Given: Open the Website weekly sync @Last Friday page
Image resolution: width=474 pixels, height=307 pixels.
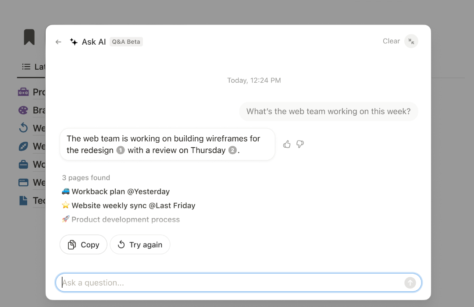Looking at the screenshot, I should click(x=128, y=205).
